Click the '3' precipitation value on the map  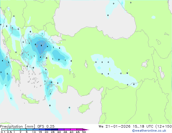click(8, 62)
